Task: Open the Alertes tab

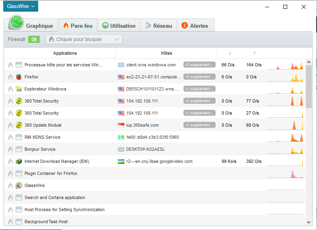Action: [x=196, y=25]
